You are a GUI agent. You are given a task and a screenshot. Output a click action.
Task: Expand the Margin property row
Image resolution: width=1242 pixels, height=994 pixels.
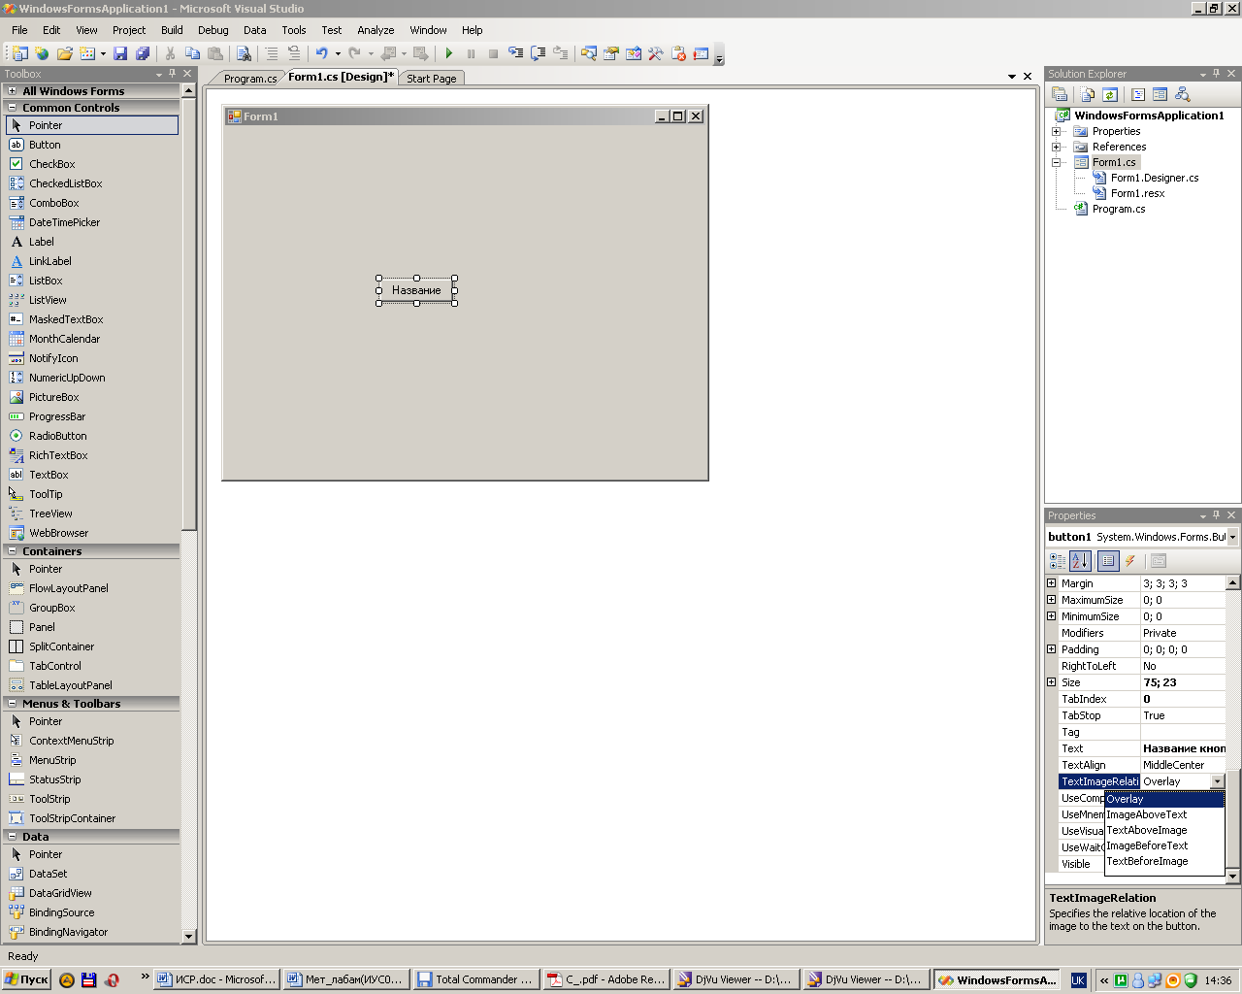(1052, 583)
